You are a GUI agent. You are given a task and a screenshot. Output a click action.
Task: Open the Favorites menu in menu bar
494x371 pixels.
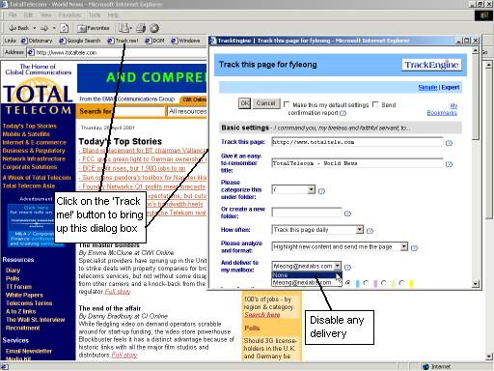click(x=69, y=14)
